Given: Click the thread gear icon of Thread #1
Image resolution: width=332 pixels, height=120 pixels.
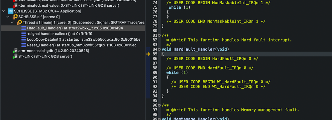Looking at the screenshot, I should coord(20,22).
